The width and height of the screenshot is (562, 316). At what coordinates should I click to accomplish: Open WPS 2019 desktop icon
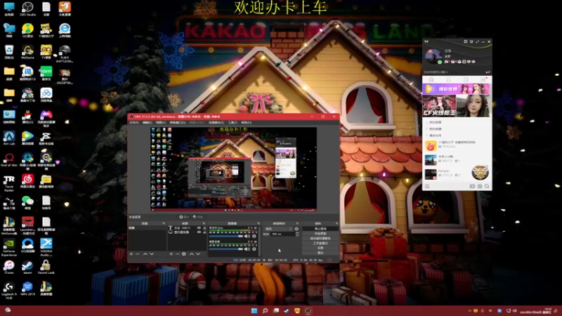pyautogui.click(x=27, y=289)
